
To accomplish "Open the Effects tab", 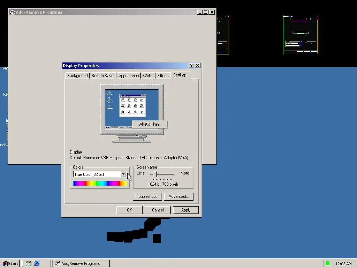I will click(163, 76).
